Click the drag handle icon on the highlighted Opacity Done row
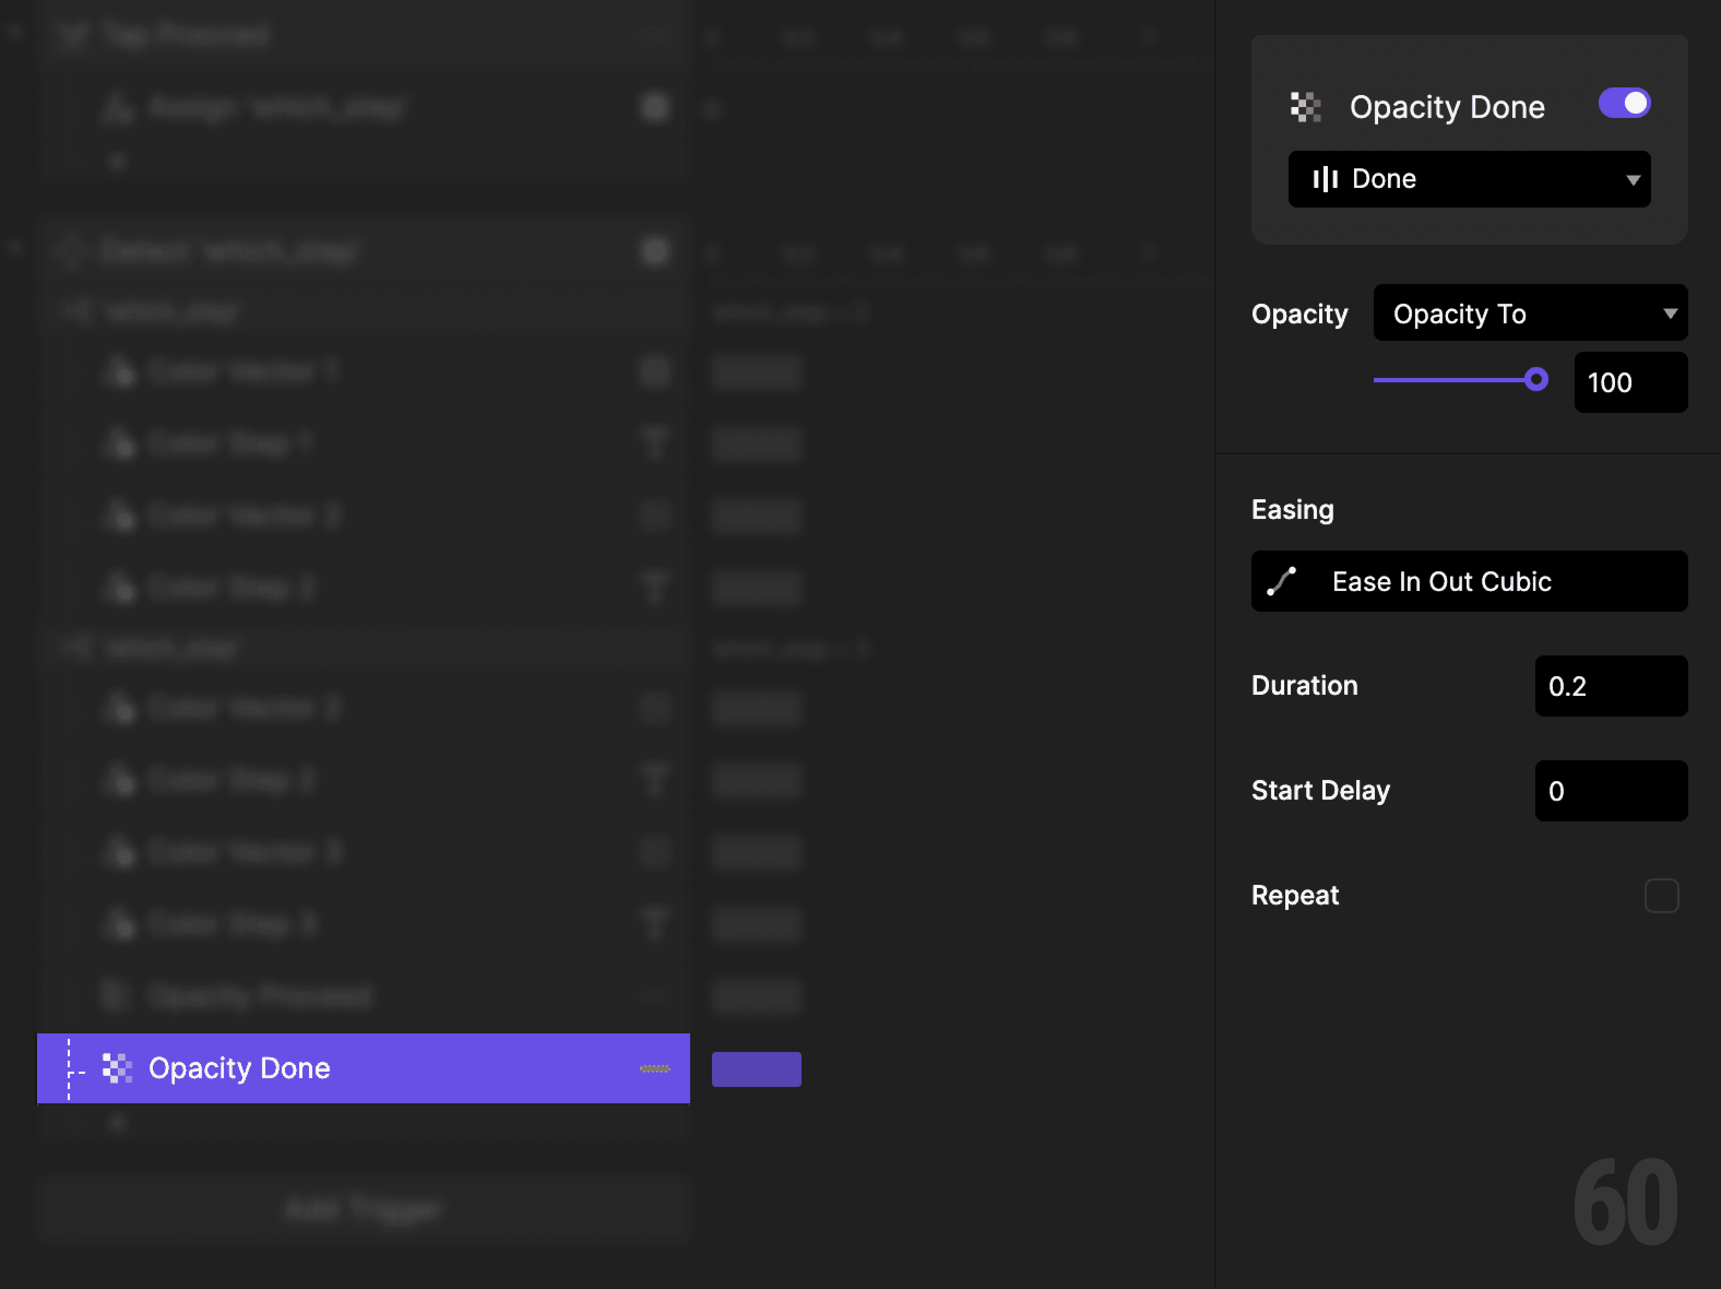 coord(654,1069)
